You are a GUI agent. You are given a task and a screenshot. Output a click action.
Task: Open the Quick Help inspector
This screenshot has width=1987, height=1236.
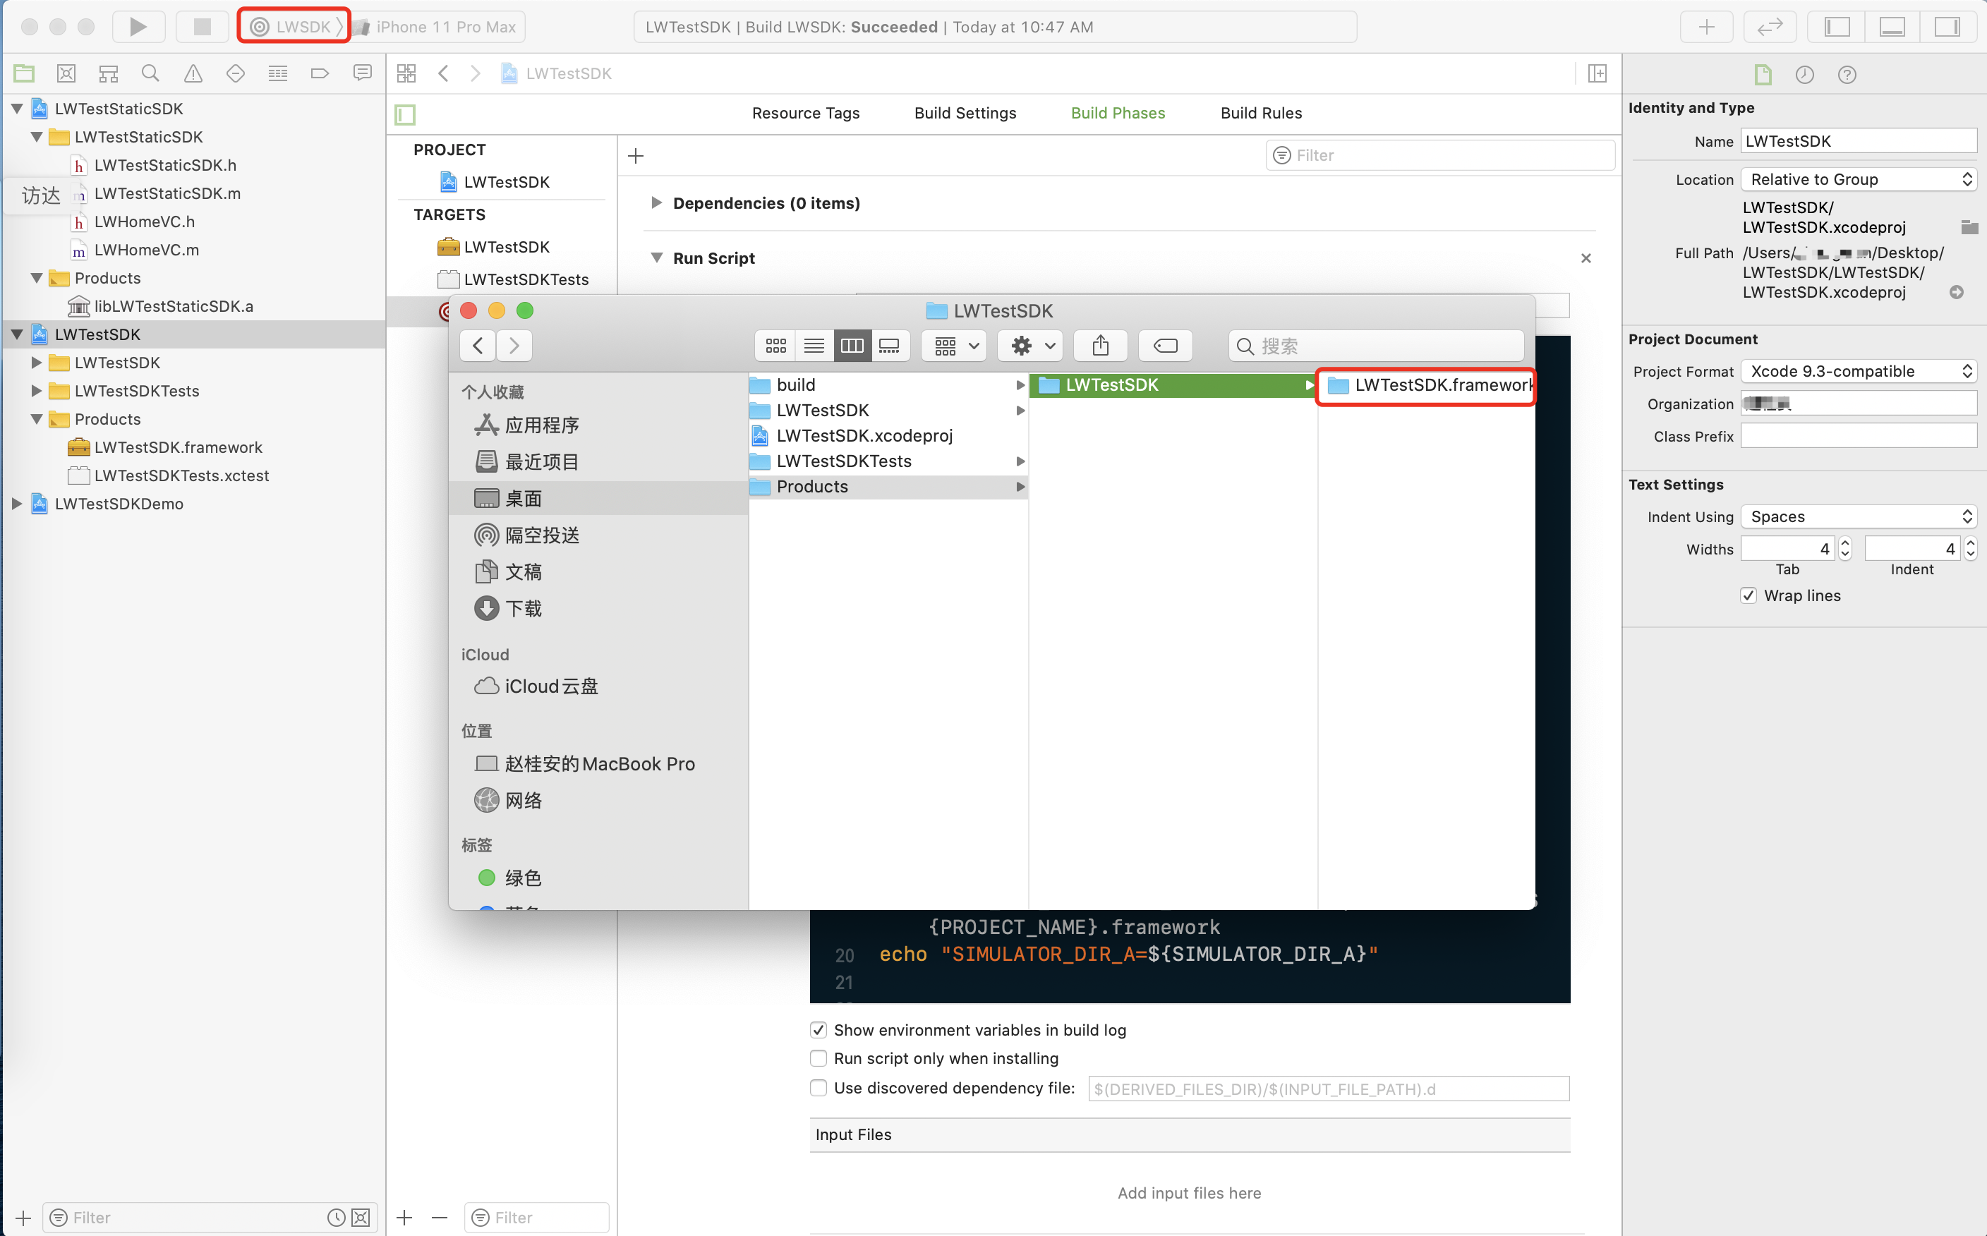tap(1847, 74)
